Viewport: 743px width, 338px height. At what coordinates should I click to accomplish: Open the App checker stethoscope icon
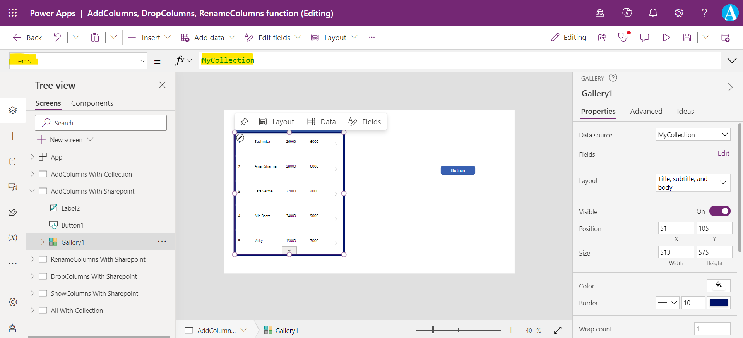click(x=623, y=38)
